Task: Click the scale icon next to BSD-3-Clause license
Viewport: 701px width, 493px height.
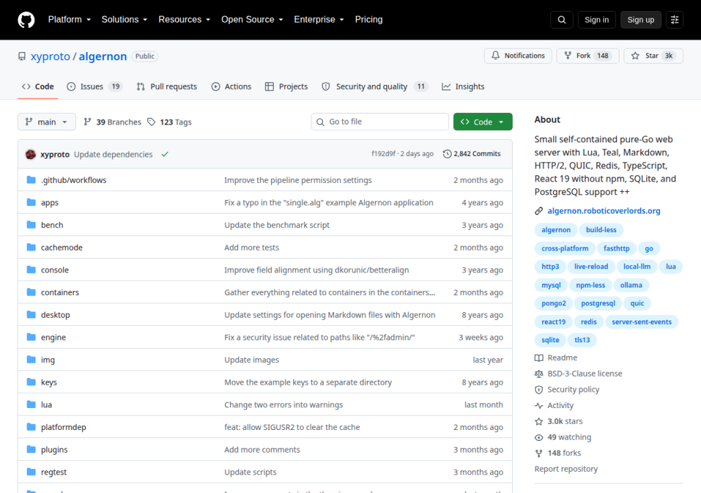Action: pyautogui.click(x=539, y=374)
